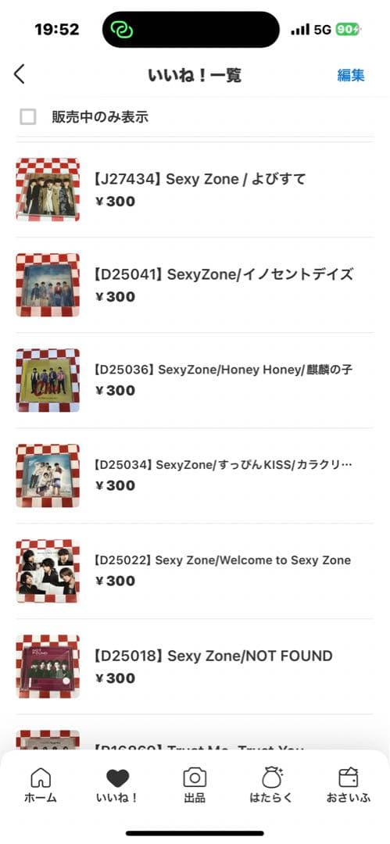Open the 出品 camera icon
The width and height of the screenshot is (390, 844).
[x=195, y=778]
